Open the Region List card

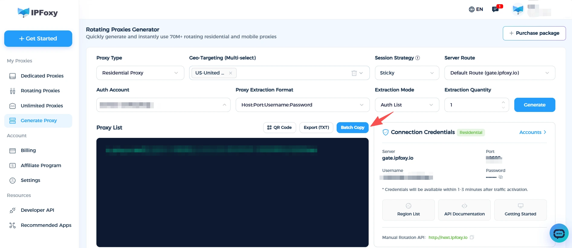pyautogui.click(x=409, y=210)
